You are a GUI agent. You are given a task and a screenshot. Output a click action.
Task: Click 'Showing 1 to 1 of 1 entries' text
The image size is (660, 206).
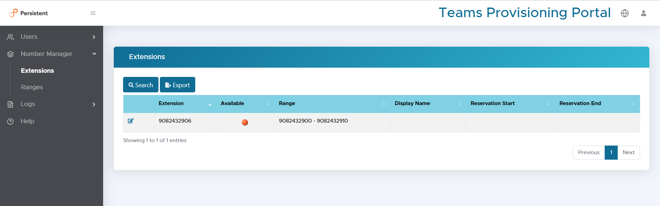(x=155, y=140)
